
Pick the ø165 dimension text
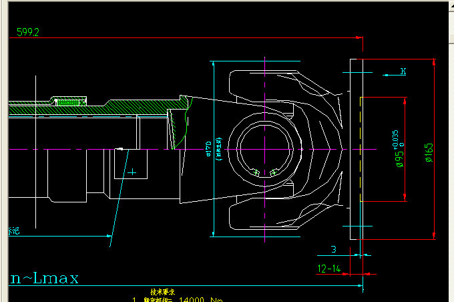[x=428, y=152]
